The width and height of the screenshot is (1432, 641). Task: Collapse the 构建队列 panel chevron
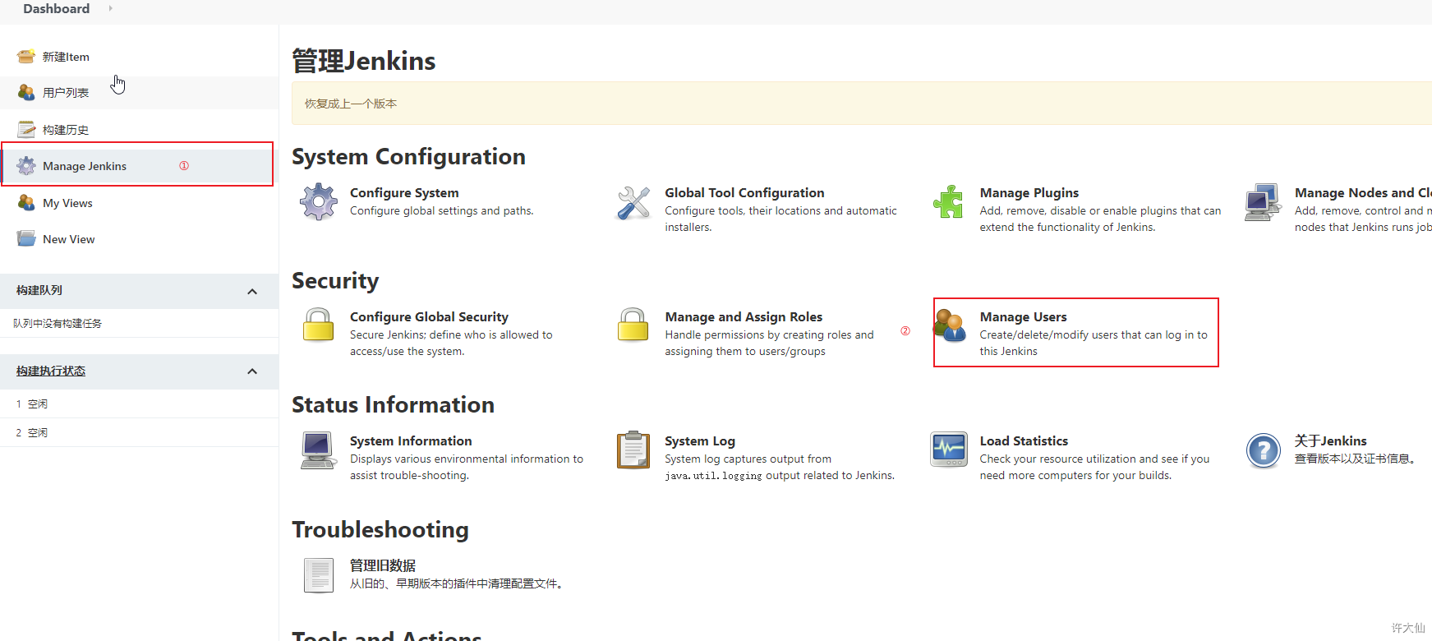coord(252,291)
